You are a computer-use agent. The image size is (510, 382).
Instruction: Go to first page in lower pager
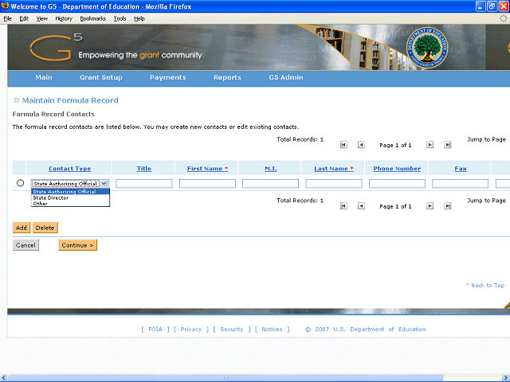click(x=343, y=206)
